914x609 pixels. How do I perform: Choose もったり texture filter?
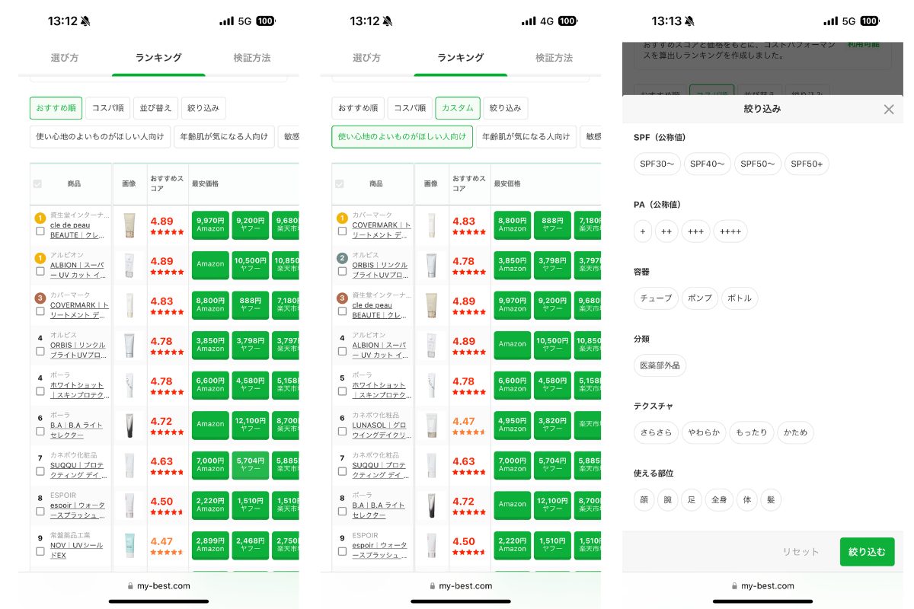pos(752,433)
